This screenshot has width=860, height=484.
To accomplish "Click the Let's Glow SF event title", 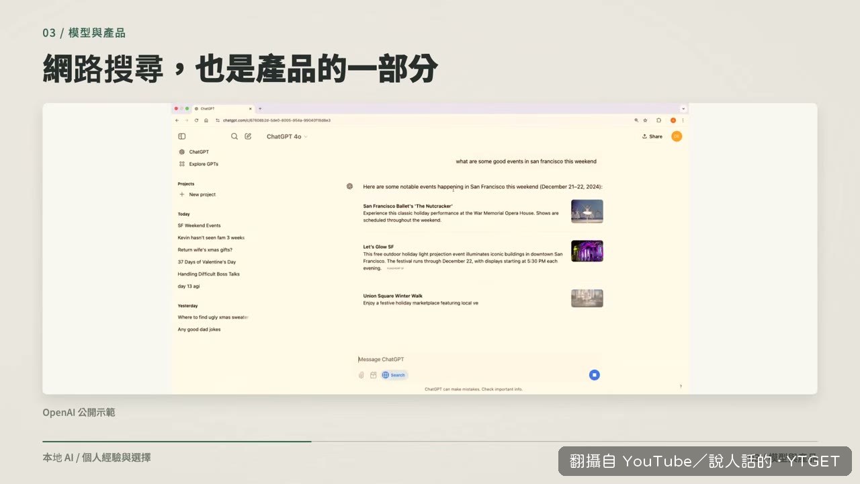I will (x=379, y=247).
